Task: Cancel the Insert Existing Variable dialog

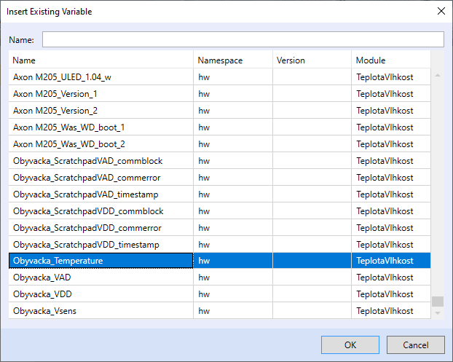Action: 415,345
